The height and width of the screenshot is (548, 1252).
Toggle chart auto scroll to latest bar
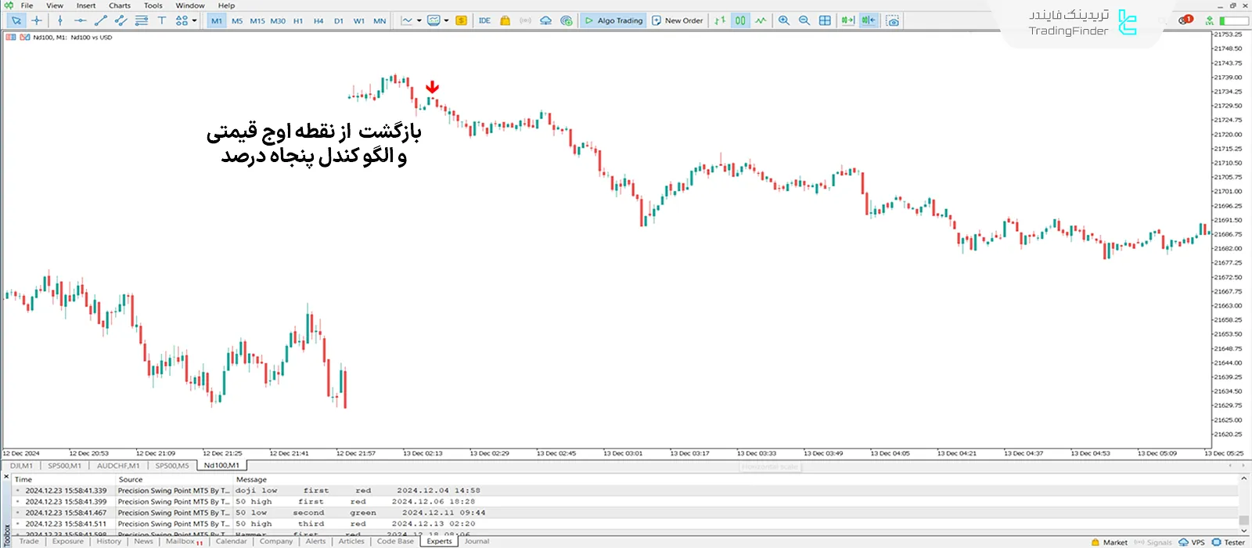pyautogui.click(x=847, y=21)
